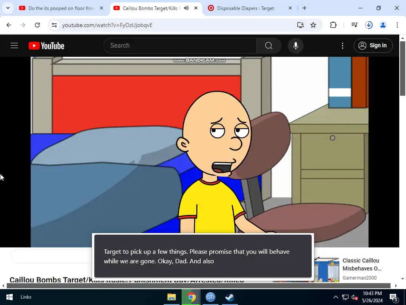Open the network icon in the system tray
406x305 pixels.
click(x=345, y=297)
